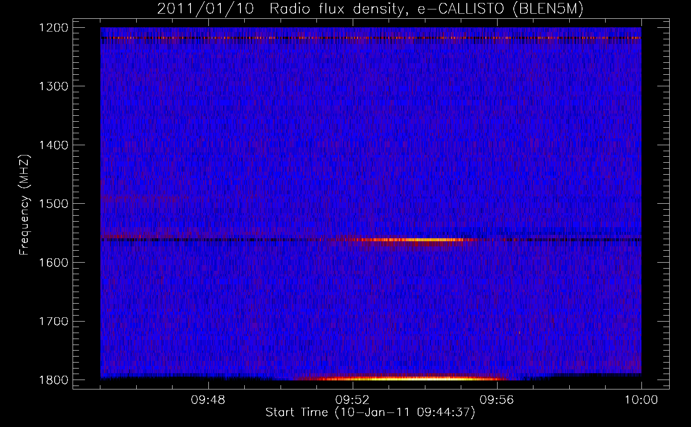The height and width of the screenshot is (427, 691).
Task: Click the 1800 frequency tick label
Action: coord(54,380)
